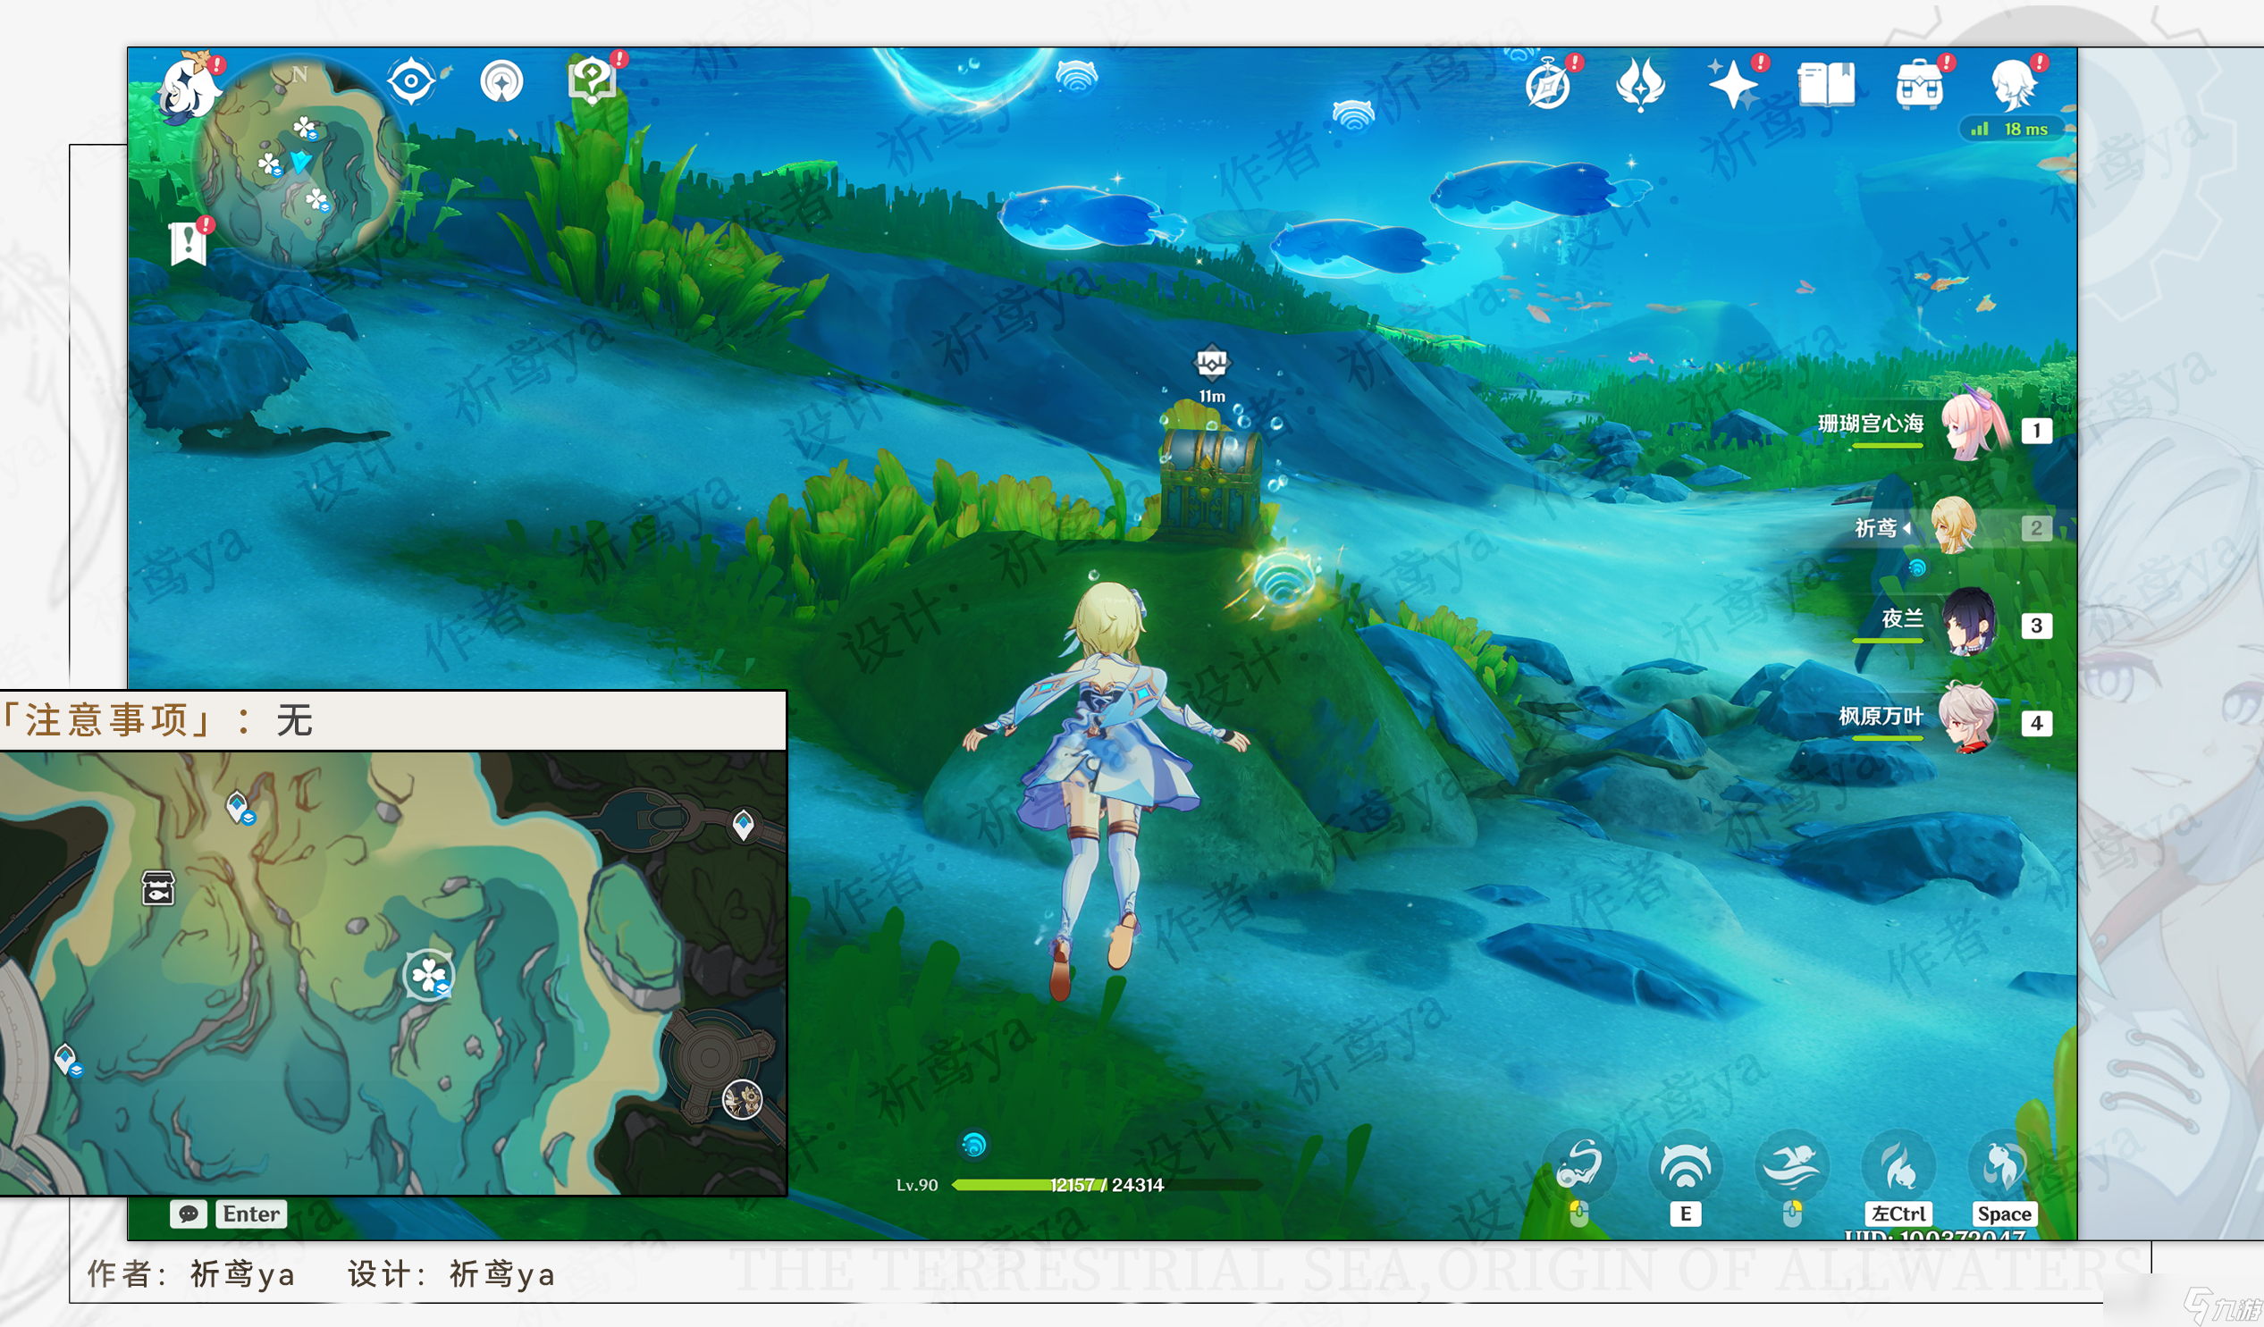Viewport: 2264px width, 1327px height.
Task: Click the inset map location thumbnail
Action: (x=393, y=974)
